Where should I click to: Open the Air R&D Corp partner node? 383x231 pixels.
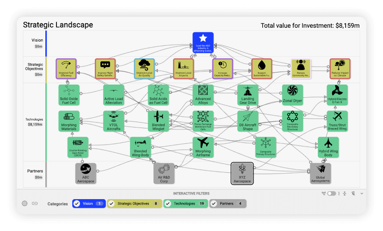coord(164,173)
